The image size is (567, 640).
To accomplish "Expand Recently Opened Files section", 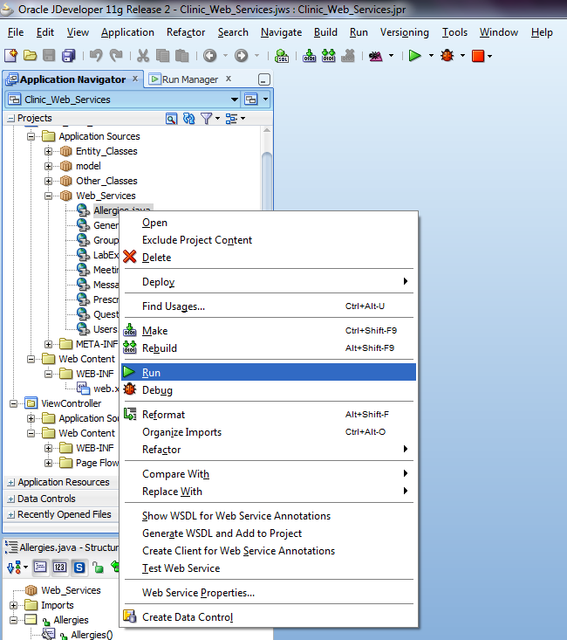I will 11,514.
